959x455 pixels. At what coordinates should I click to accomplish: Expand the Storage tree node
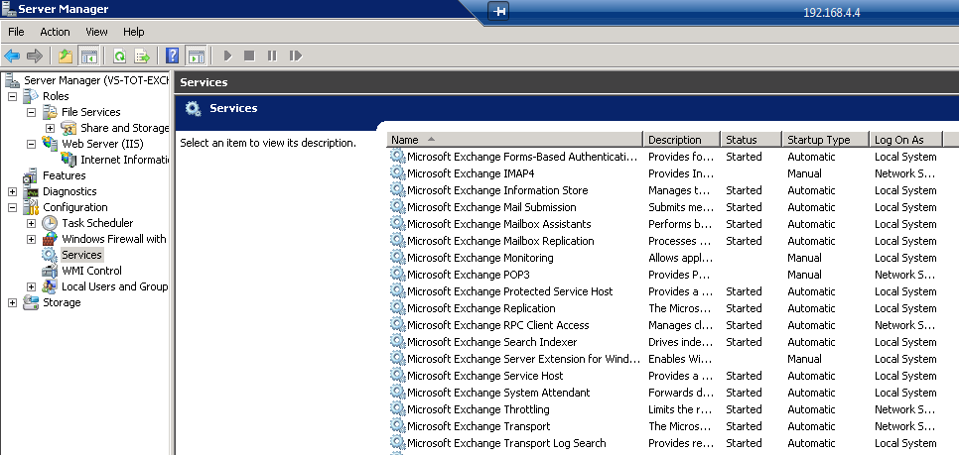12,302
